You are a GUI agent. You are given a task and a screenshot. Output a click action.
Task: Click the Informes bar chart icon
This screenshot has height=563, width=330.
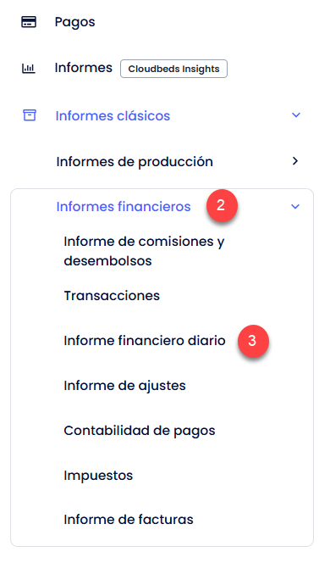tap(29, 68)
